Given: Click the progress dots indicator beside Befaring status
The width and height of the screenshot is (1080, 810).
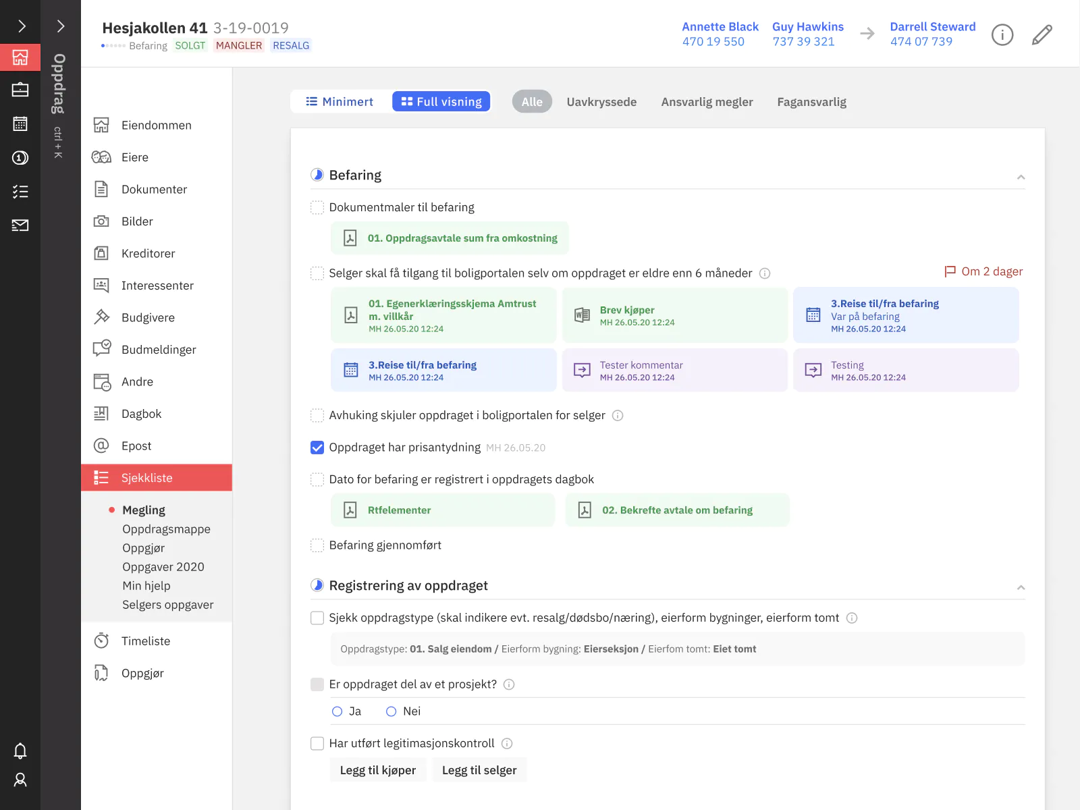Looking at the screenshot, I should point(113,46).
